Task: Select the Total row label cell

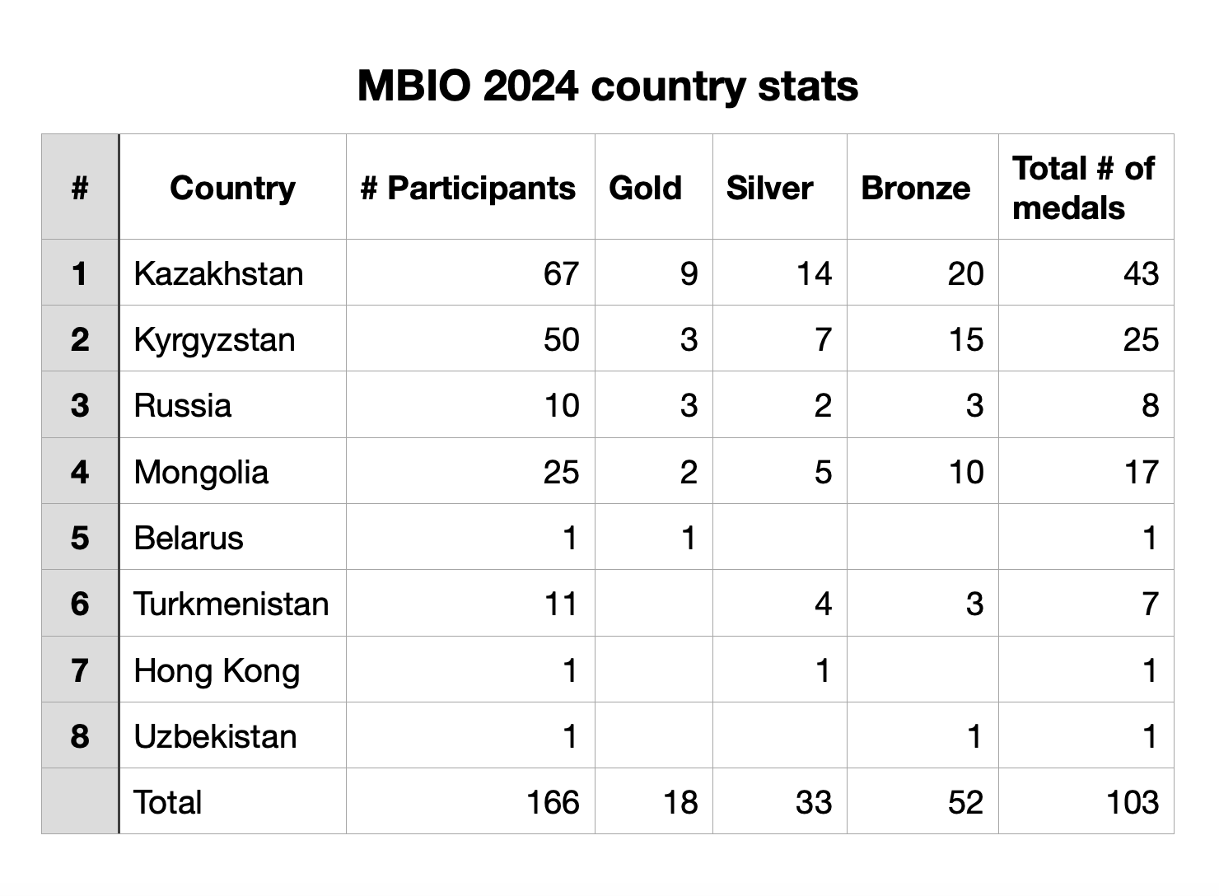Action: pyautogui.click(x=168, y=802)
